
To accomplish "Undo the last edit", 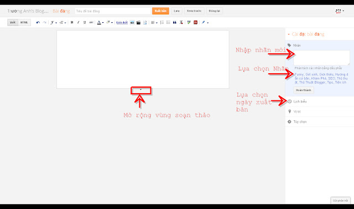I will click(x=38, y=23).
